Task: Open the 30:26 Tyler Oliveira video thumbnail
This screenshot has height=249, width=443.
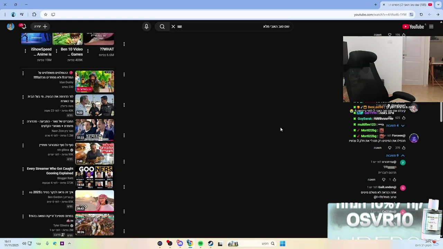Action: pyautogui.click(x=94, y=225)
